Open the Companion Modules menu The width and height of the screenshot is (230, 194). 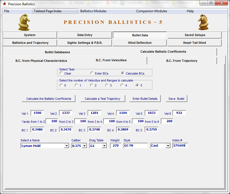pos(152,11)
